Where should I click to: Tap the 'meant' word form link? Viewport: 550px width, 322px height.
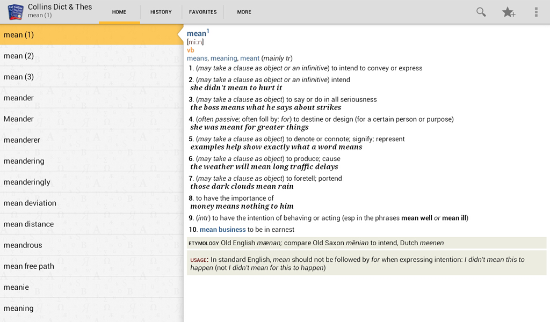[250, 58]
